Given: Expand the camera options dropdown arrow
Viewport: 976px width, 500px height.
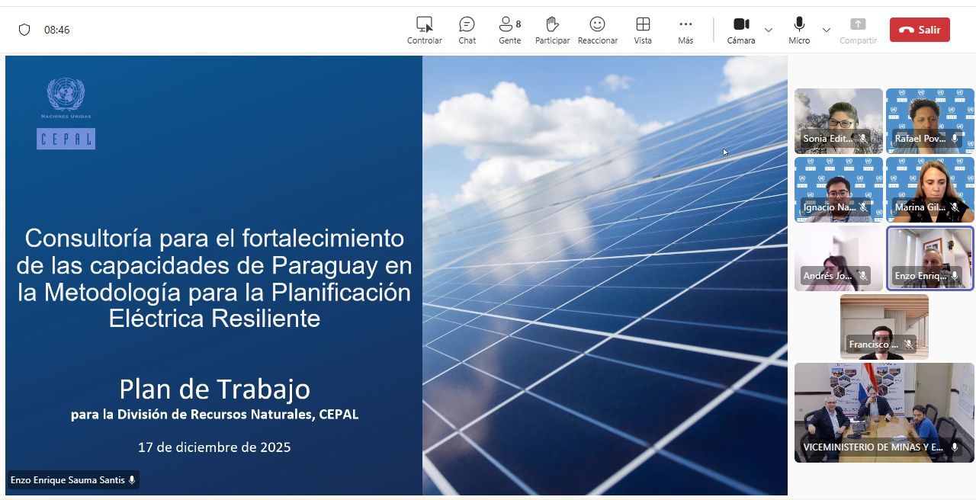Looking at the screenshot, I should [x=769, y=30].
